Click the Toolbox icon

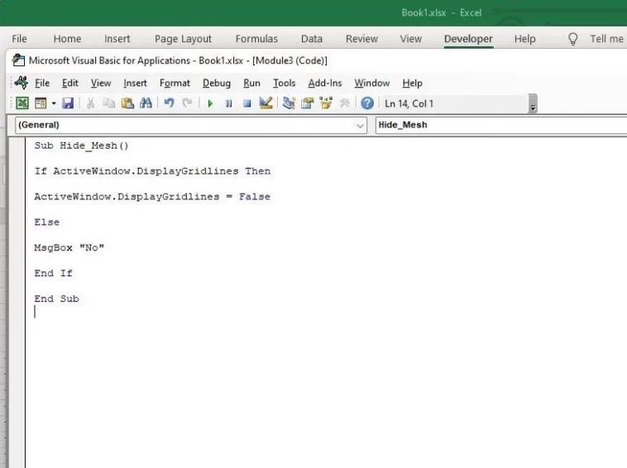pyautogui.click(x=344, y=103)
